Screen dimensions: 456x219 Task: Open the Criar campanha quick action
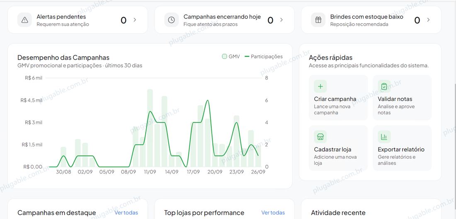pyautogui.click(x=338, y=98)
